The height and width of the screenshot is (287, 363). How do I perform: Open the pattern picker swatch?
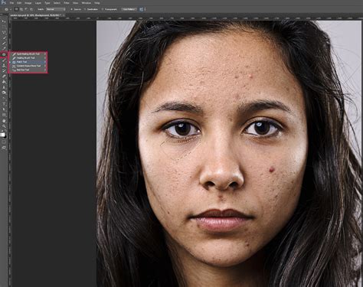[x=141, y=9]
